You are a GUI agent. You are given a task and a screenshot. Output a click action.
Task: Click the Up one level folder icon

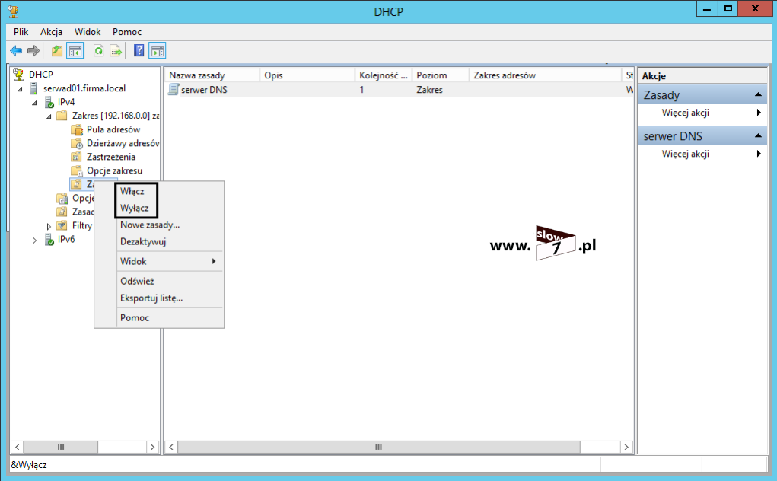click(57, 51)
